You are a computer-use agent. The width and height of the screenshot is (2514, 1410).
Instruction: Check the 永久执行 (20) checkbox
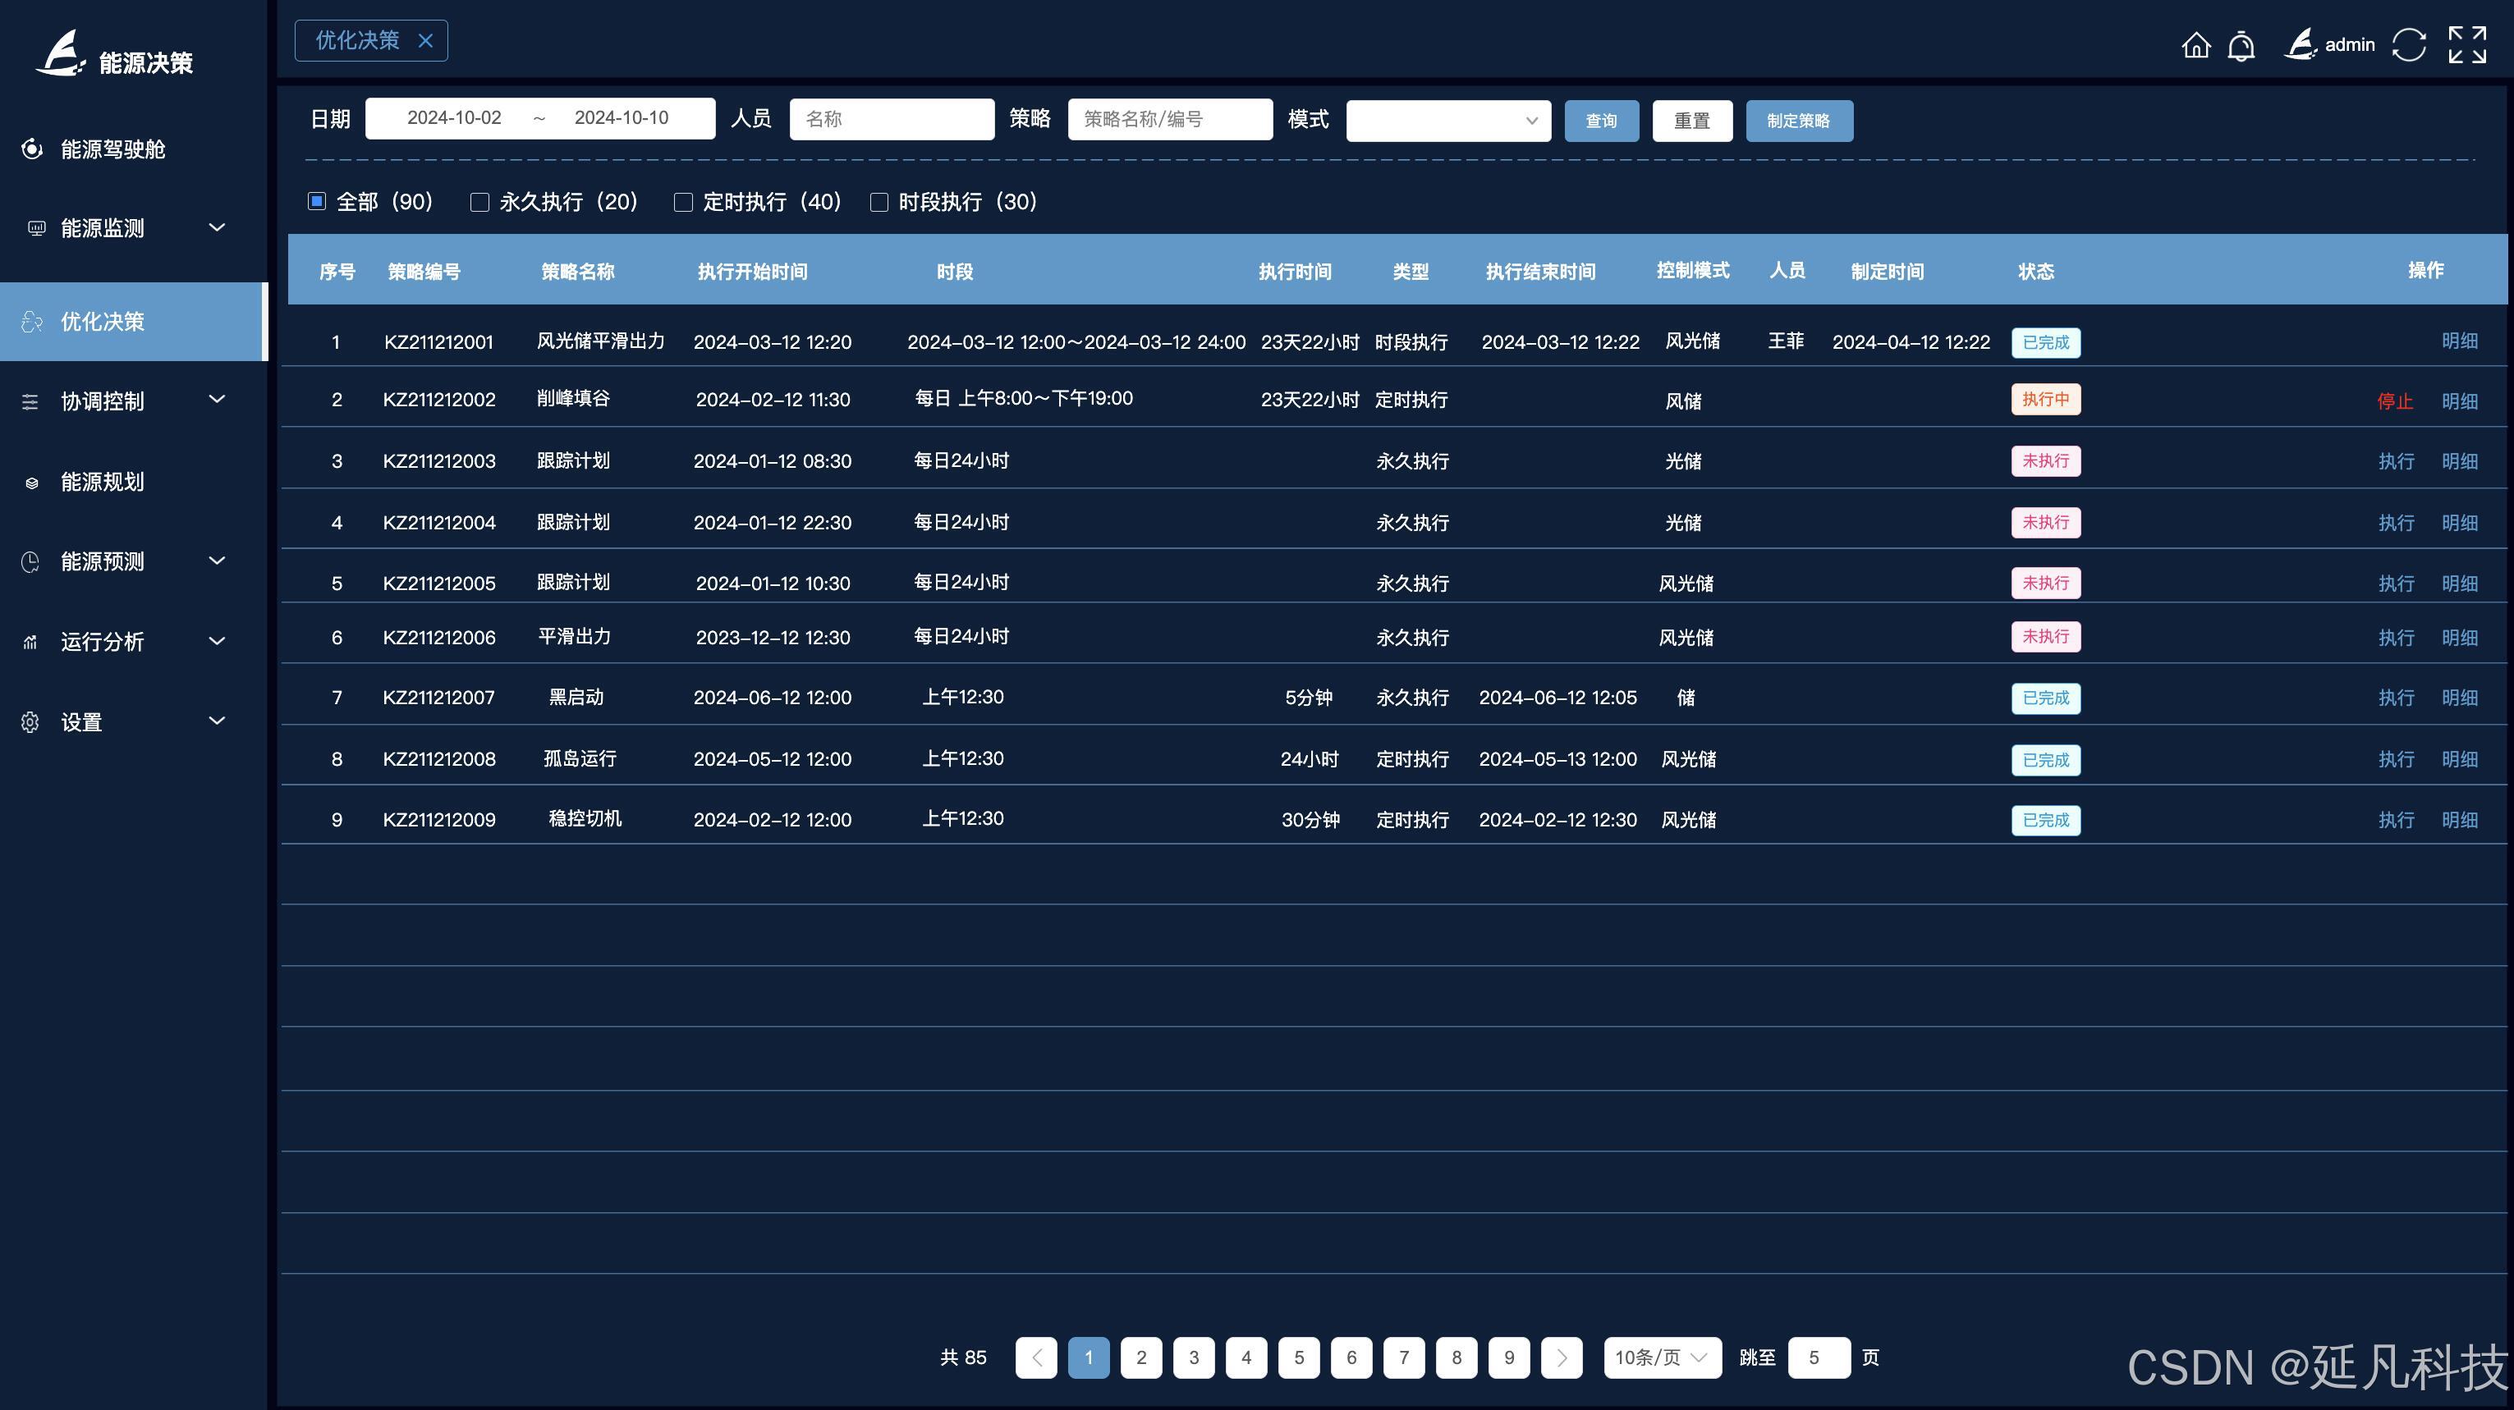coord(479,202)
